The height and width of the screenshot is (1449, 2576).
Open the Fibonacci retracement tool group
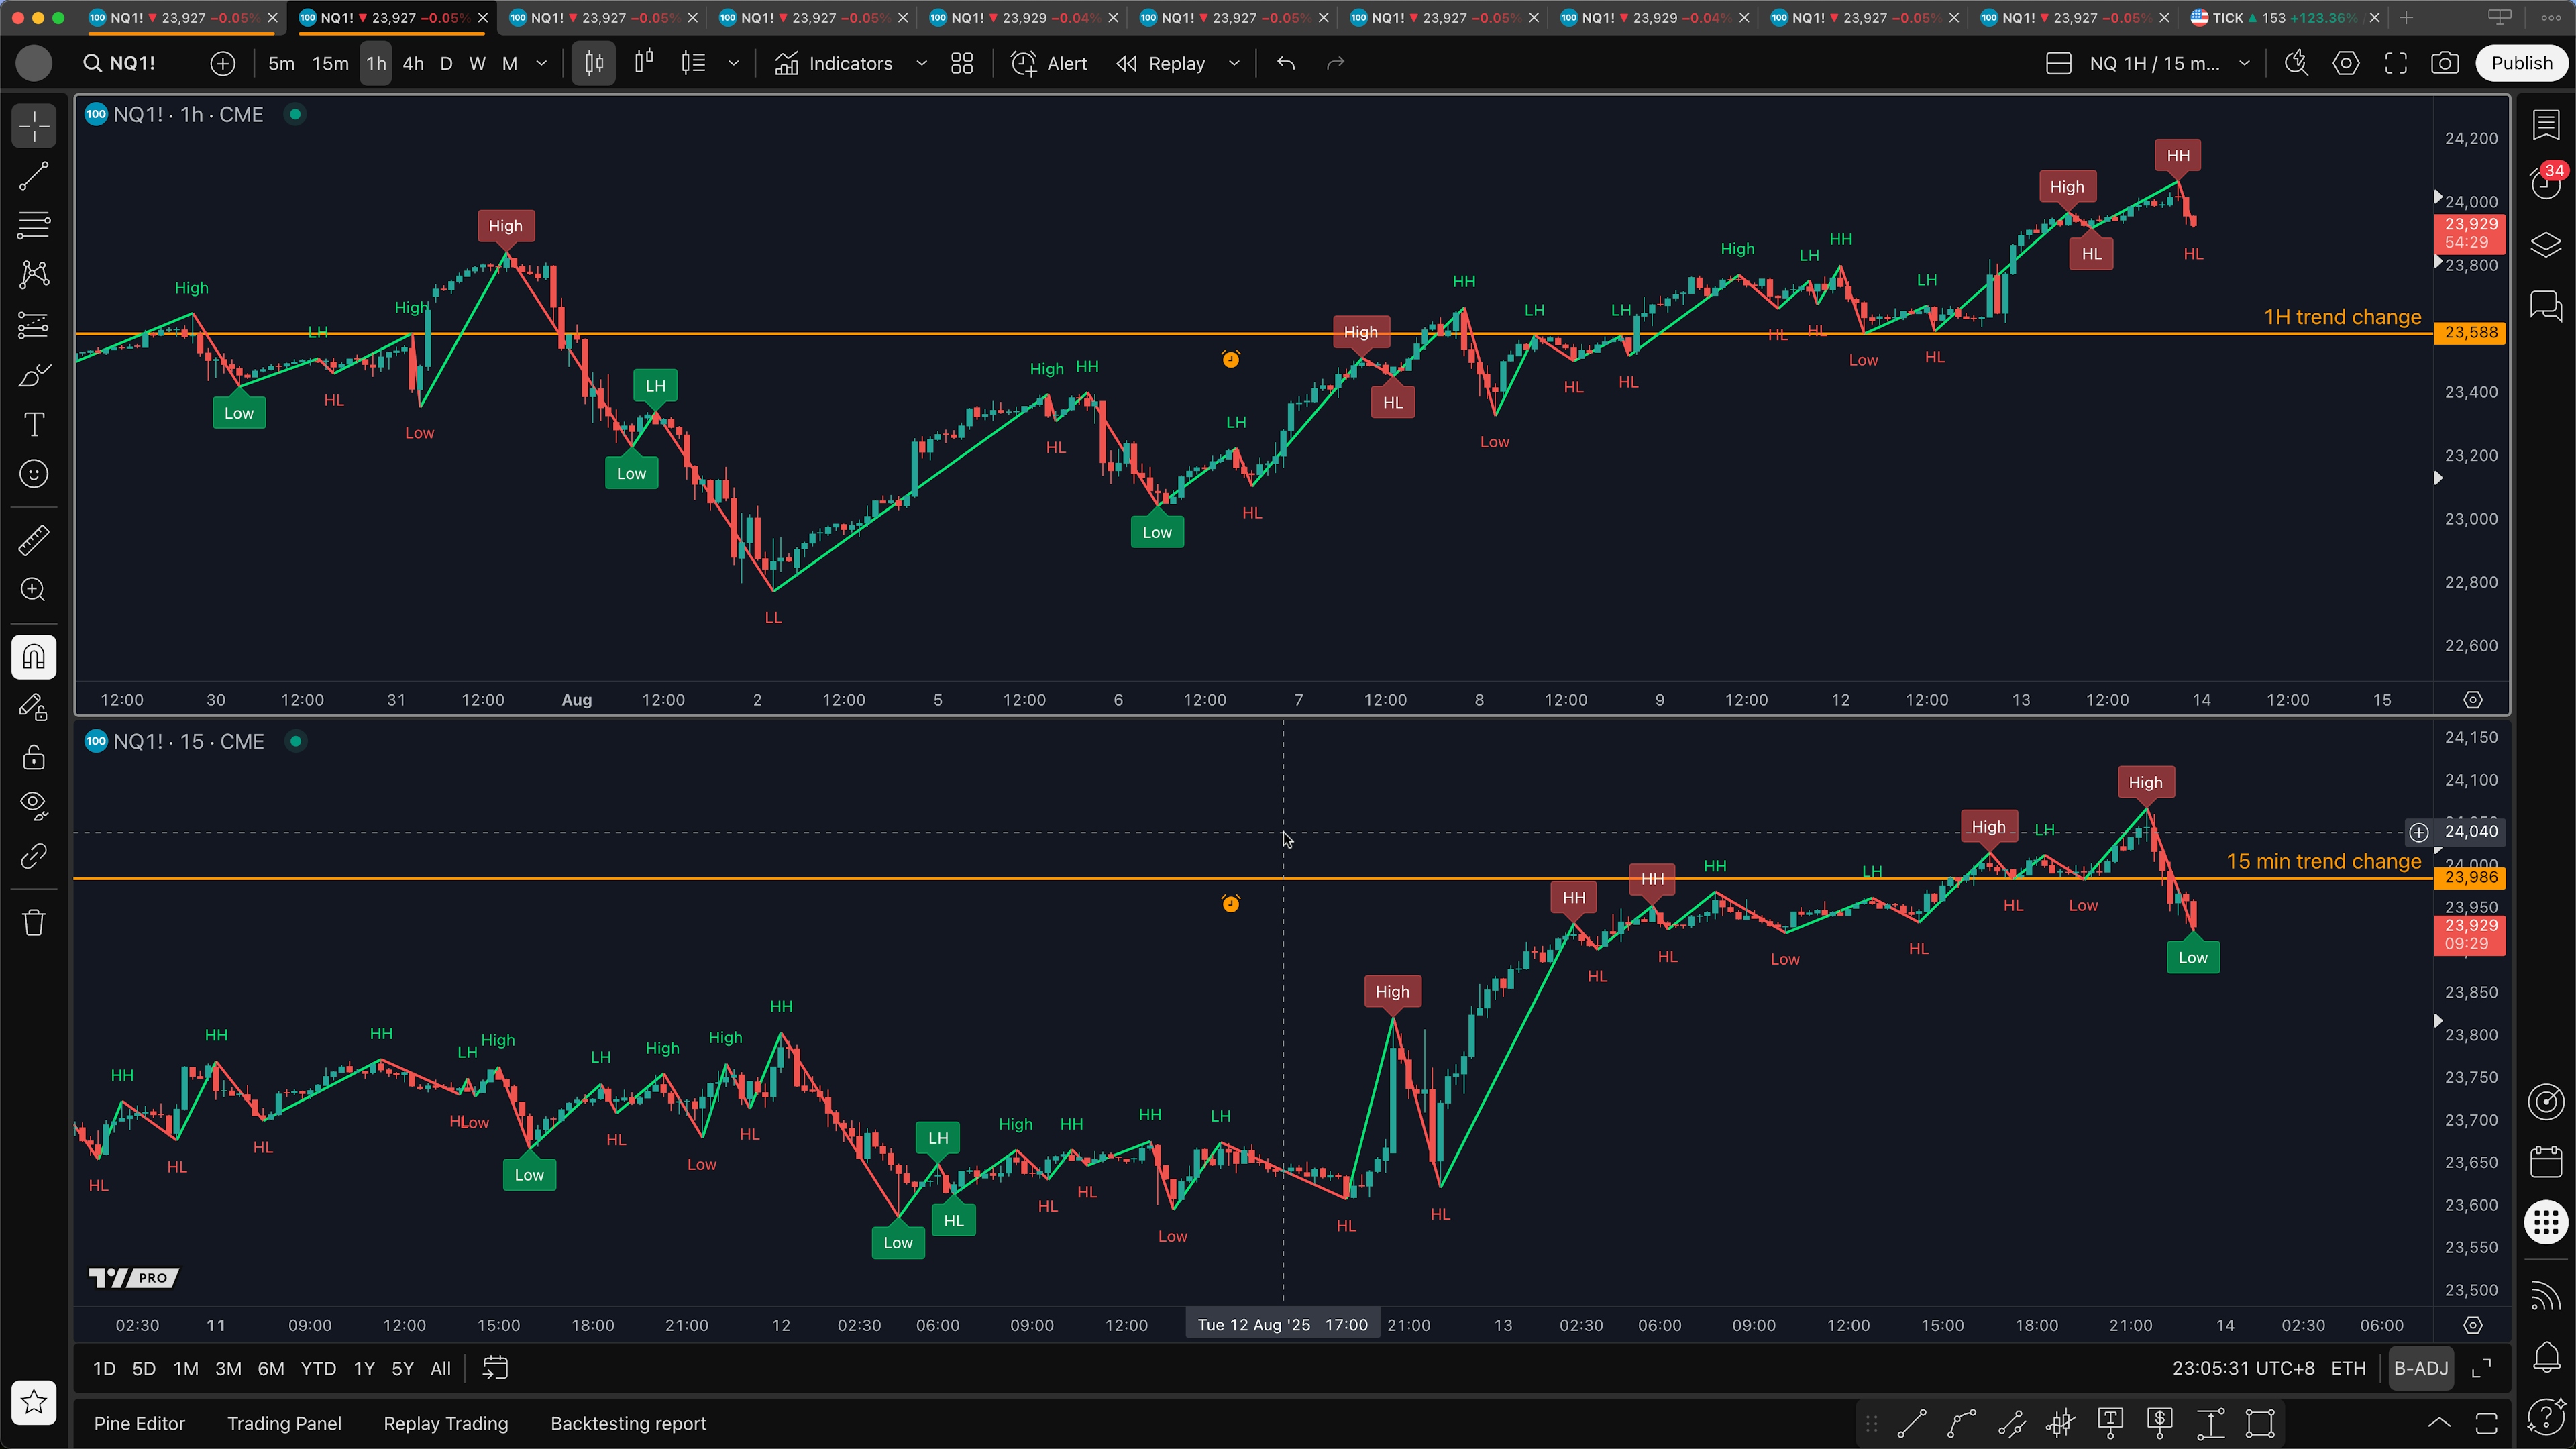[x=34, y=225]
